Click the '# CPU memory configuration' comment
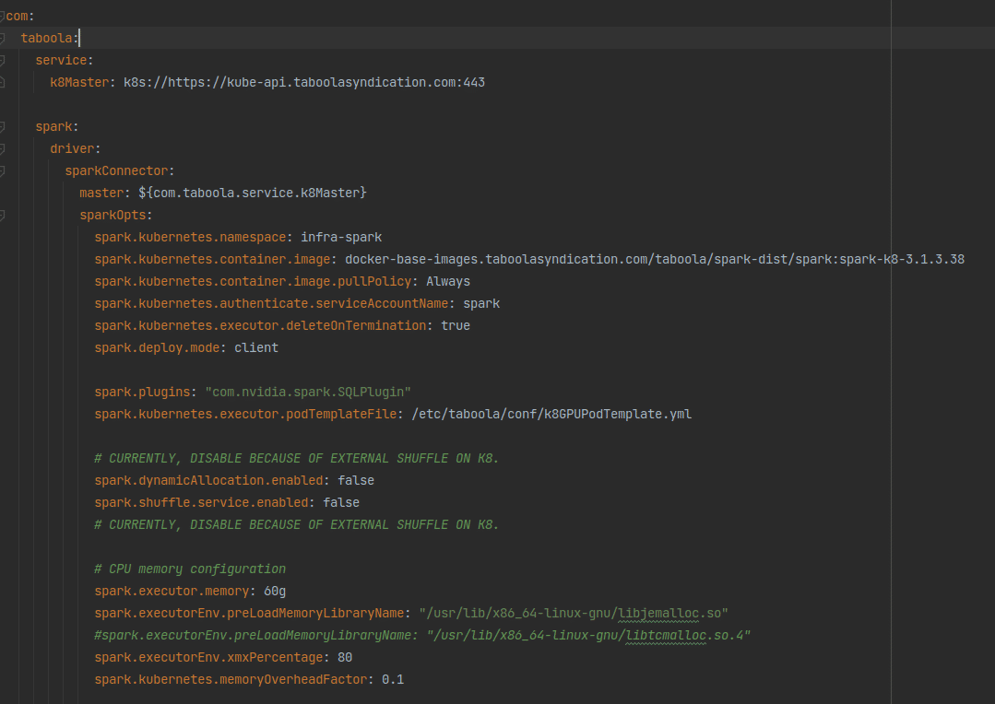 (190, 569)
